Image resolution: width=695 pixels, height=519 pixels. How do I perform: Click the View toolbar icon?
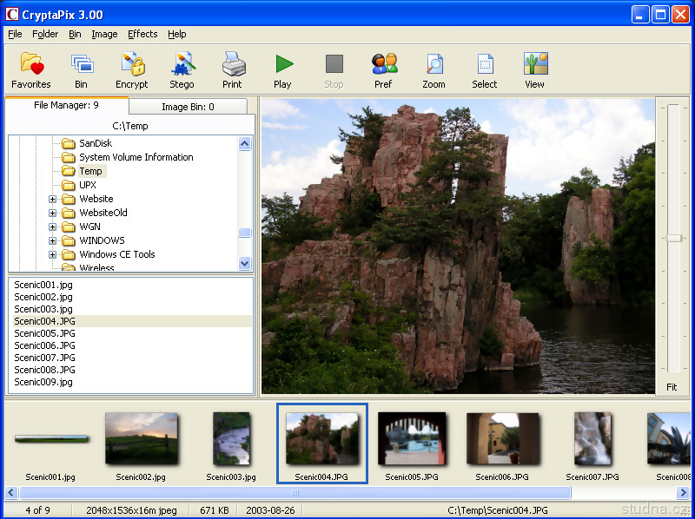click(x=534, y=69)
